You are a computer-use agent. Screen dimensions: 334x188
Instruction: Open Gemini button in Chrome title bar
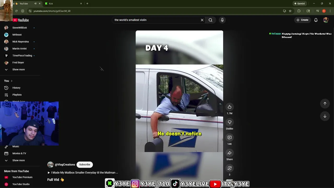(299, 3)
